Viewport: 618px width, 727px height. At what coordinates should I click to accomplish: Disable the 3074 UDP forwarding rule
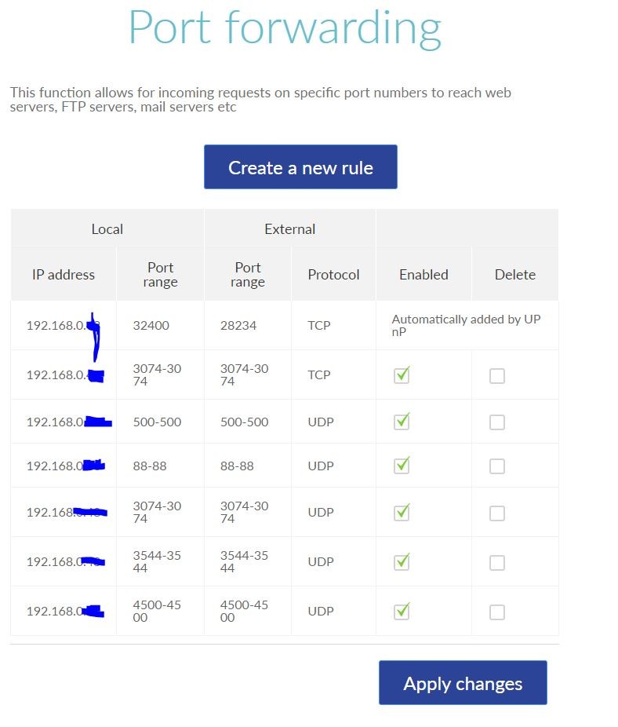tap(402, 512)
